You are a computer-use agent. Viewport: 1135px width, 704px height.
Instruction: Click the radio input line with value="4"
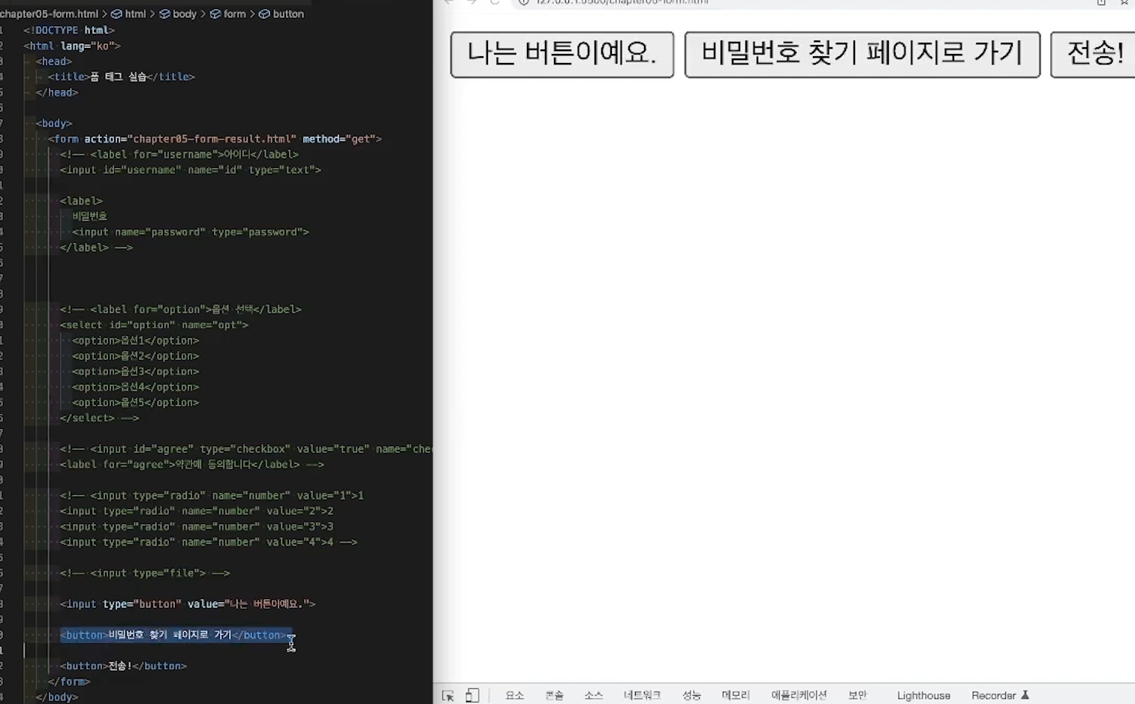209,541
